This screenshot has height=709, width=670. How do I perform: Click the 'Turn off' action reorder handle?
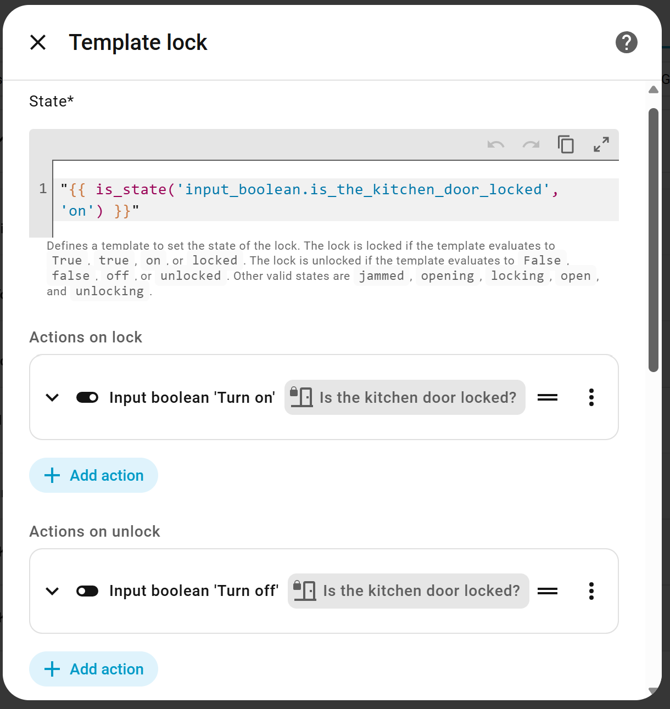pos(547,591)
